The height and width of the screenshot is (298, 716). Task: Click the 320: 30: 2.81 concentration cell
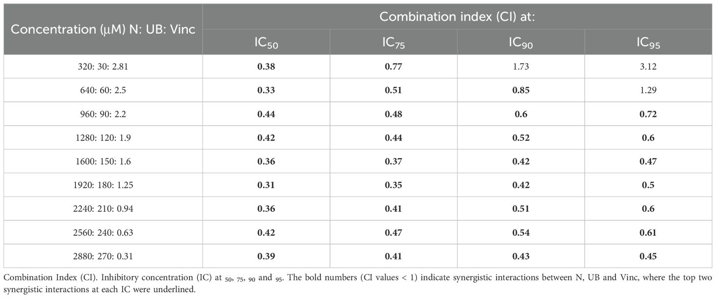click(103, 67)
